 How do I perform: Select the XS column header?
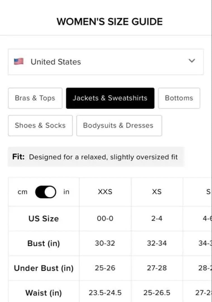click(157, 192)
